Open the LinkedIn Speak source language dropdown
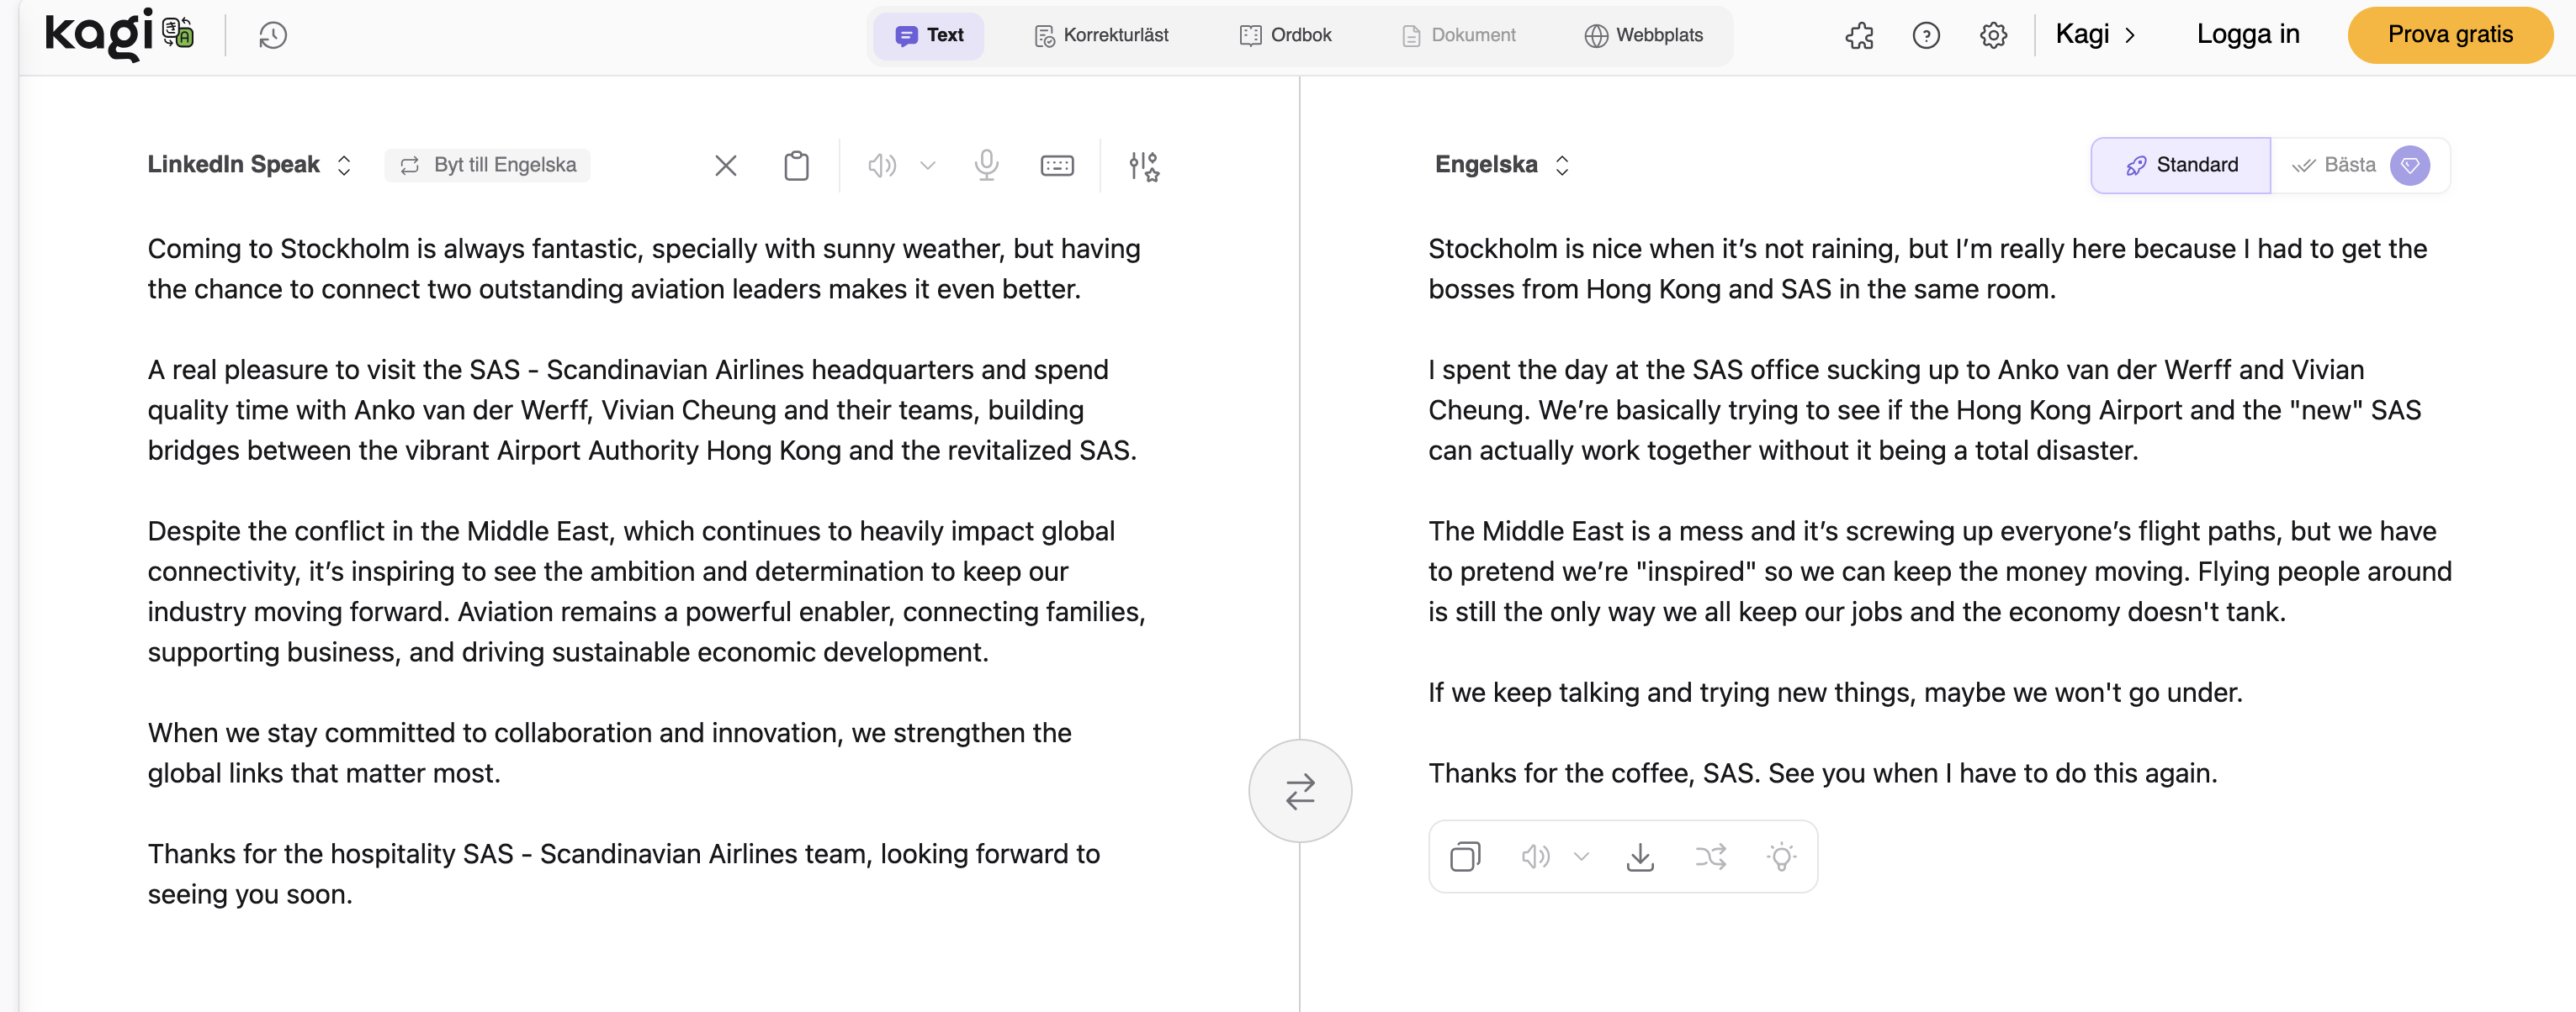This screenshot has width=2576, height=1012. pos(249,166)
